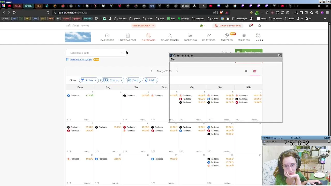Open Parlasea 06:20 post on Monday 9

[x=108, y=127]
